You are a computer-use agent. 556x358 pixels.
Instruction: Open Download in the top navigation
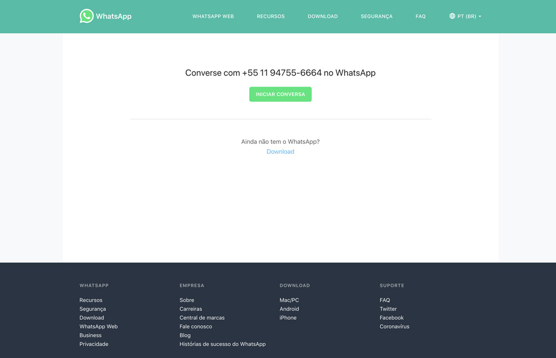(322, 16)
